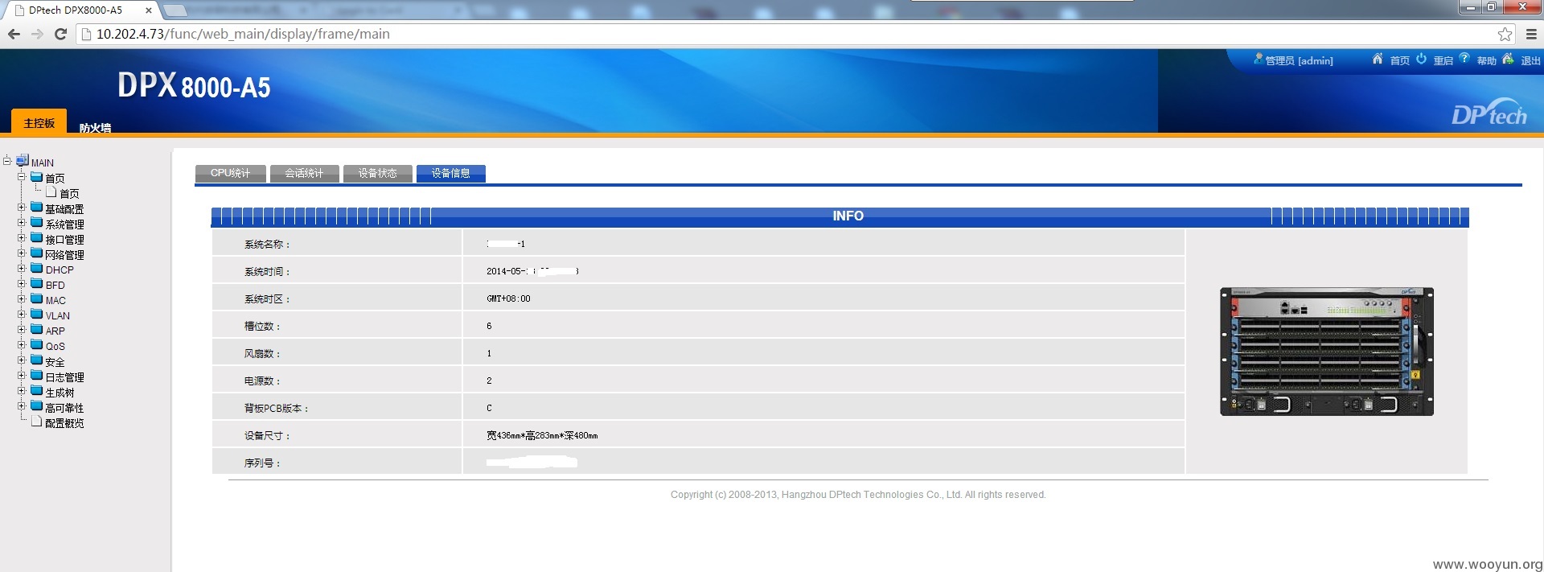
Task: Select 生成树 in the navigation tree
Action: tap(60, 393)
